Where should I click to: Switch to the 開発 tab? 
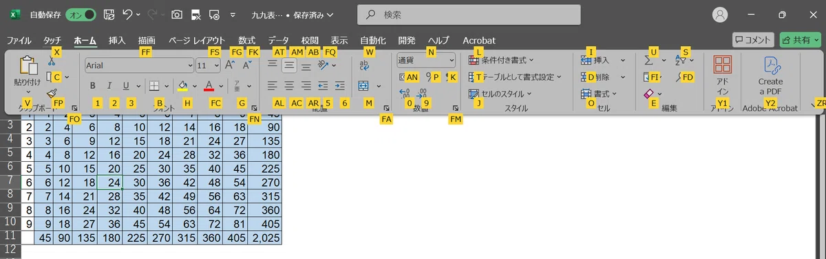click(407, 40)
